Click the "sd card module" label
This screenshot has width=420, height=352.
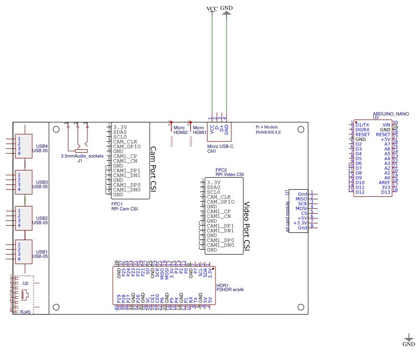coord(288,217)
